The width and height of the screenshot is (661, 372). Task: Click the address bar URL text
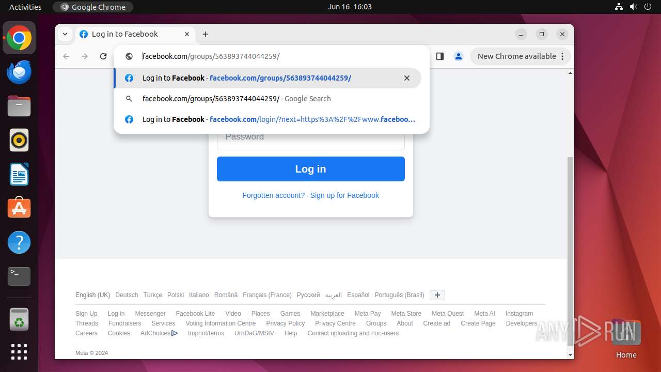[211, 56]
